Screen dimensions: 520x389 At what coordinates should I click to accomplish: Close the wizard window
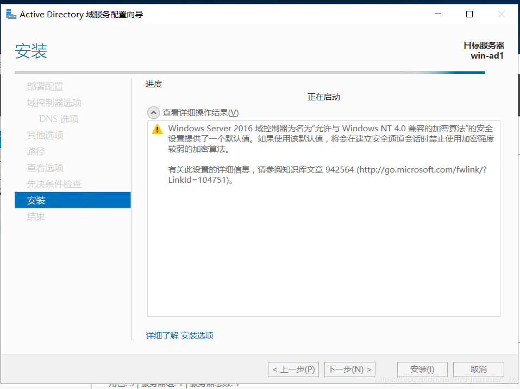click(x=502, y=14)
